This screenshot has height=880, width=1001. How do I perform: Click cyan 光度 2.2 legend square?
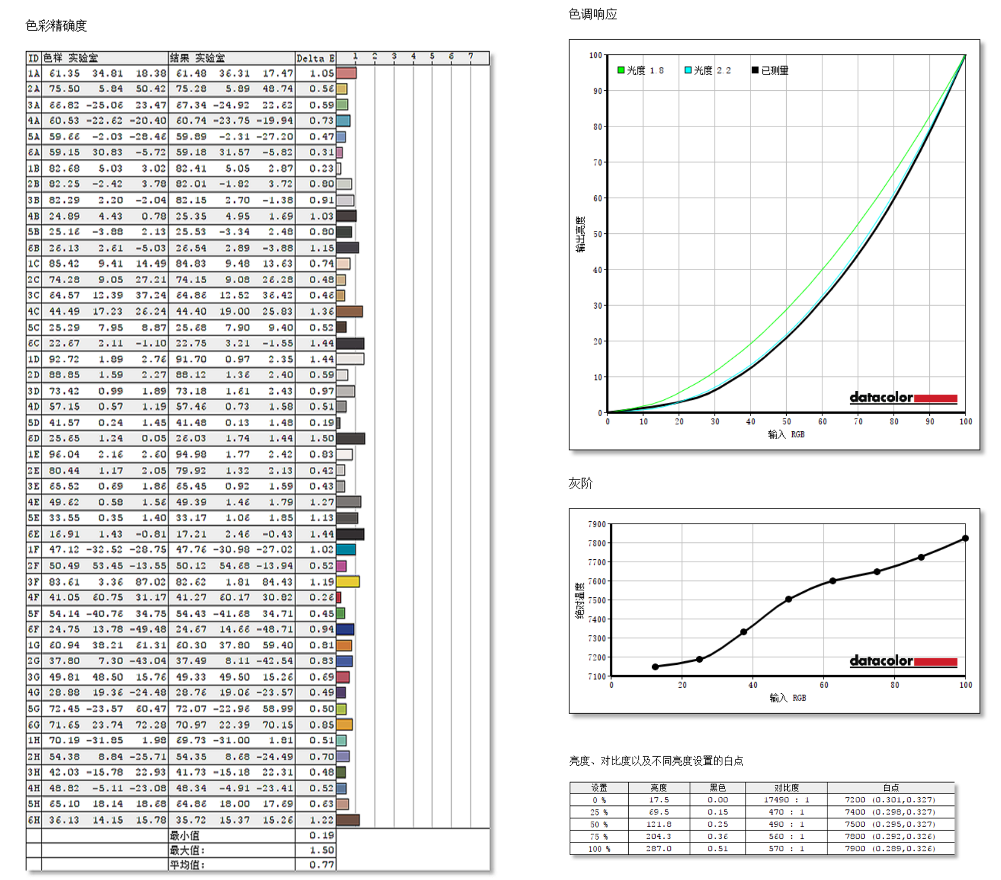(688, 70)
